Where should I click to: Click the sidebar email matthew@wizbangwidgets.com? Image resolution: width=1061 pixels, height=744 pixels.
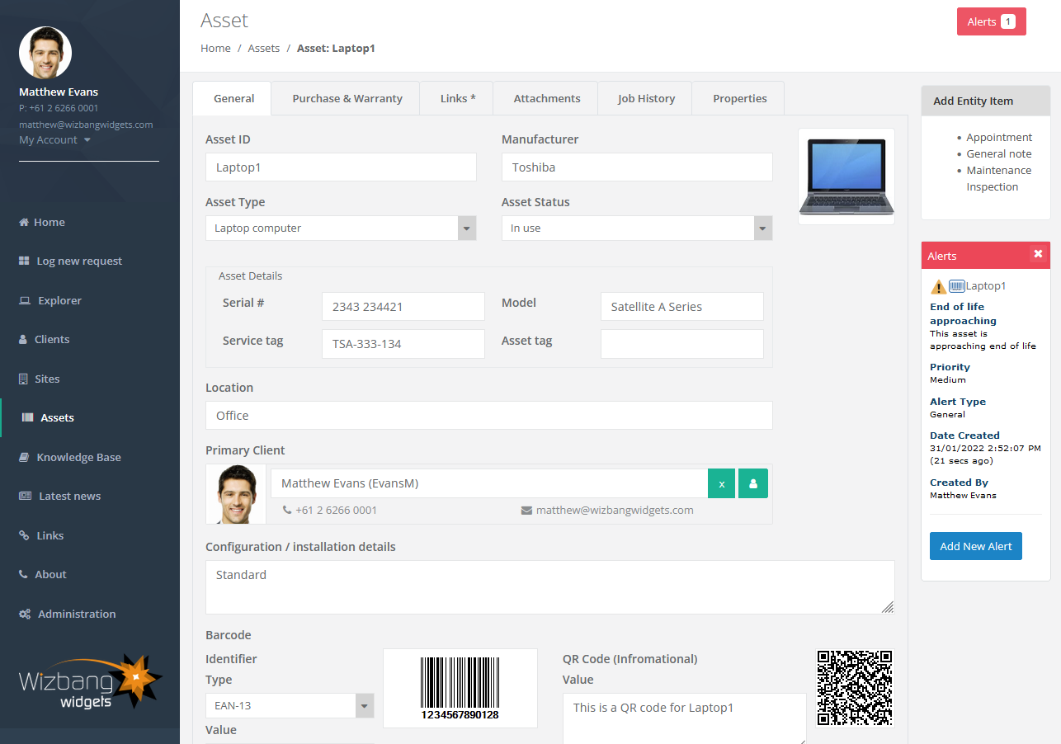point(86,125)
